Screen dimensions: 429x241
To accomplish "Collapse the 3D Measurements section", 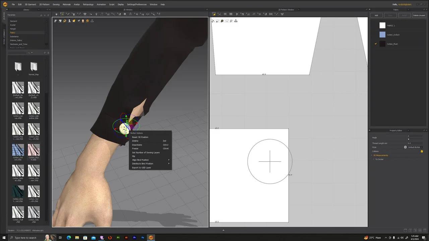I will [371, 155].
